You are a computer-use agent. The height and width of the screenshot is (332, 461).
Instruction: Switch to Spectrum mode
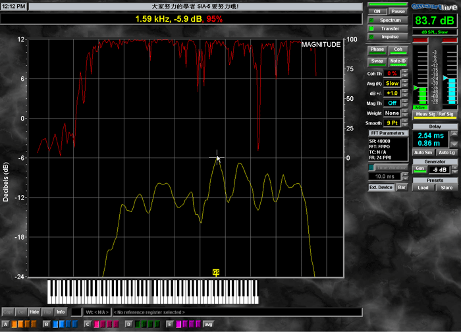pyautogui.click(x=389, y=20)
